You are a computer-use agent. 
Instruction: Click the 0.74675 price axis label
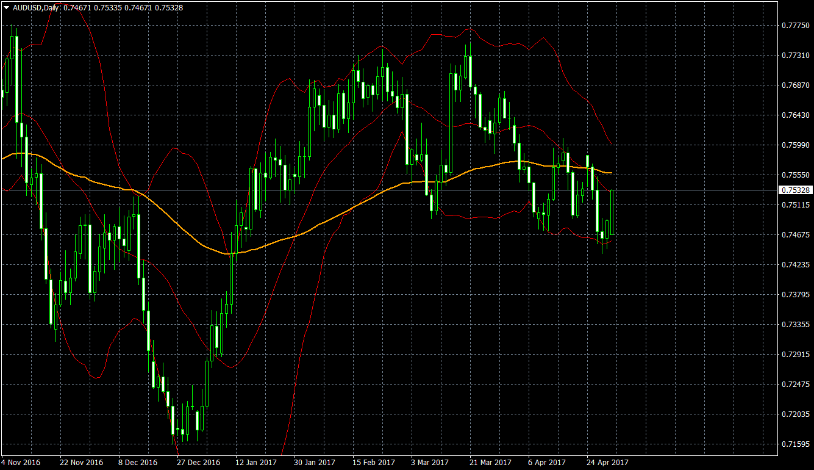[795, 234]
